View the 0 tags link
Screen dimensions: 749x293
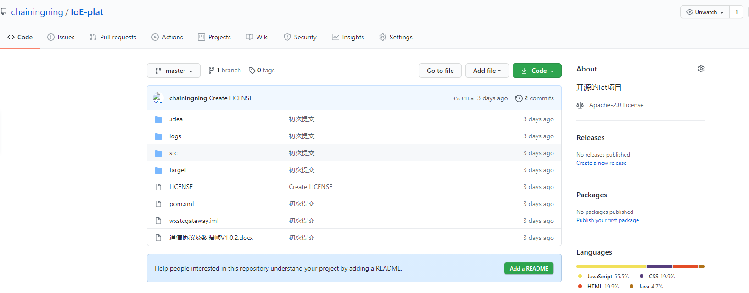click(x=262, y=71)
